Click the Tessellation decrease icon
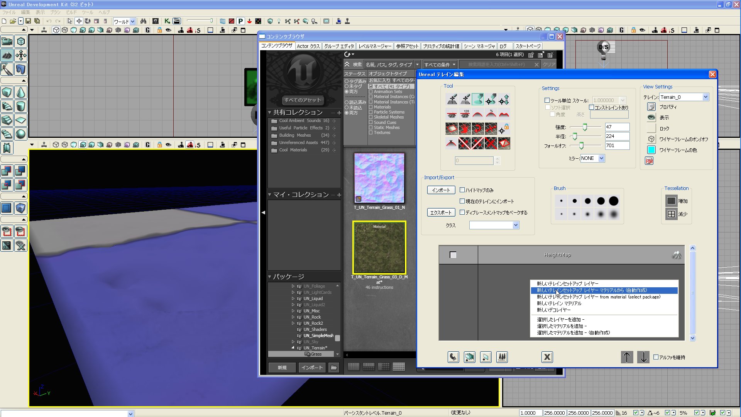This screenshot has width=741, height=417. tap(672, 214)
